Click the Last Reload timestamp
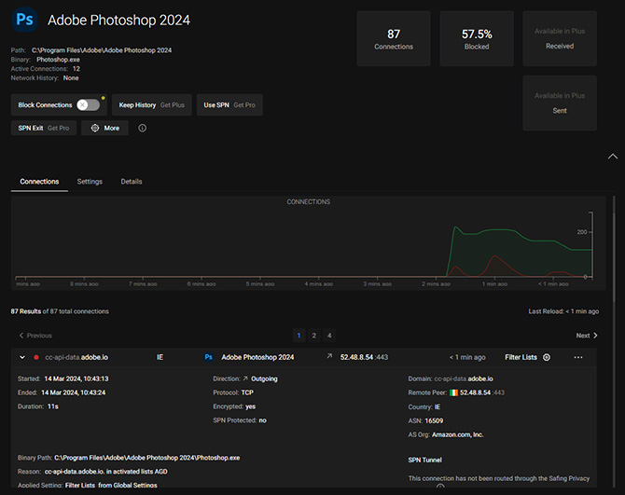 (x=563, y=311)
